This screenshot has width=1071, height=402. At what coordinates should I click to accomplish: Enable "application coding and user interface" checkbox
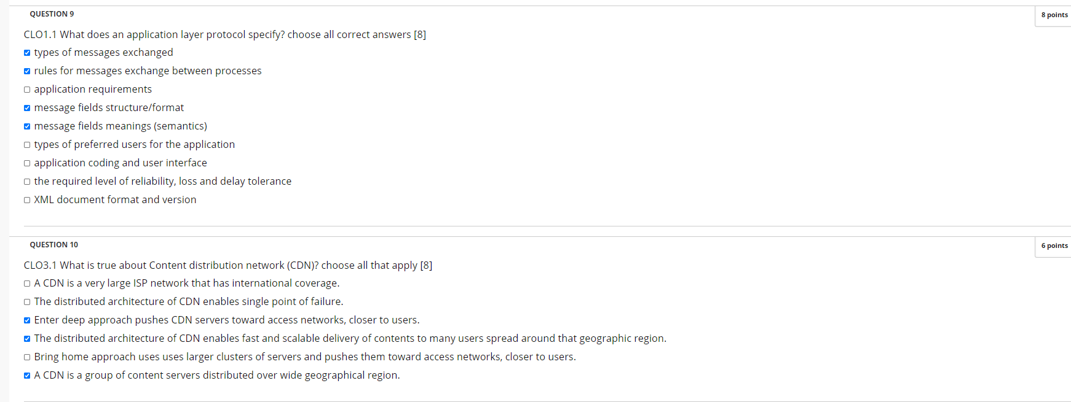tap(27, 163)
